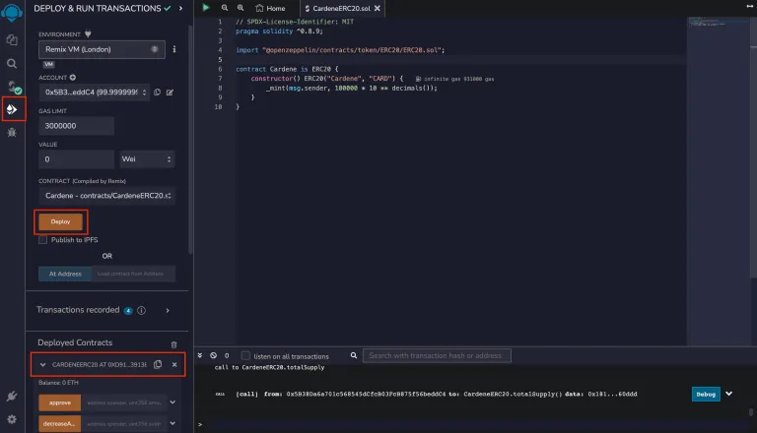This screenshot has height=433, width=757.
Task: Open the Plugin manager plug icon
Action: [12, 397]
